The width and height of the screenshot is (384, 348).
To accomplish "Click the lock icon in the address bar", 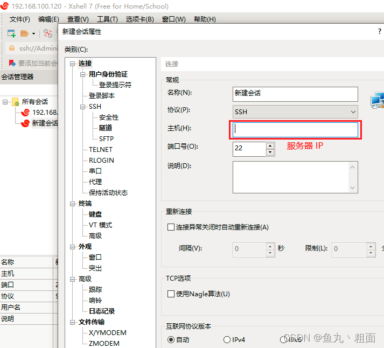I will [x=12, y=48].
